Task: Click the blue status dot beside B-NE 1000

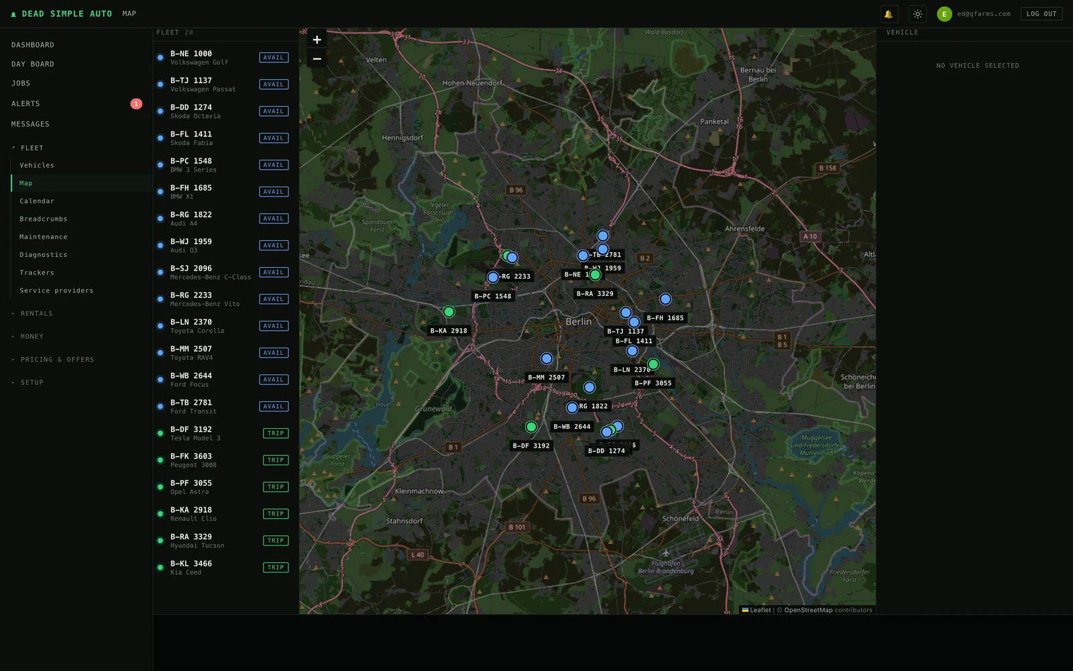Action: coord(160,58)
